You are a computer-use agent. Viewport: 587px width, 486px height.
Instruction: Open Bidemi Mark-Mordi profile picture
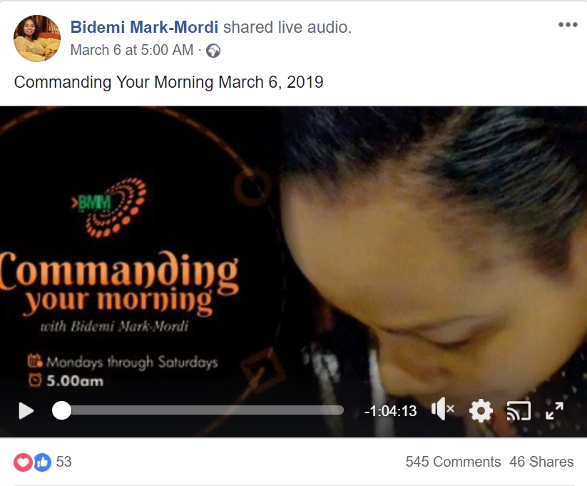coord(36,39)
